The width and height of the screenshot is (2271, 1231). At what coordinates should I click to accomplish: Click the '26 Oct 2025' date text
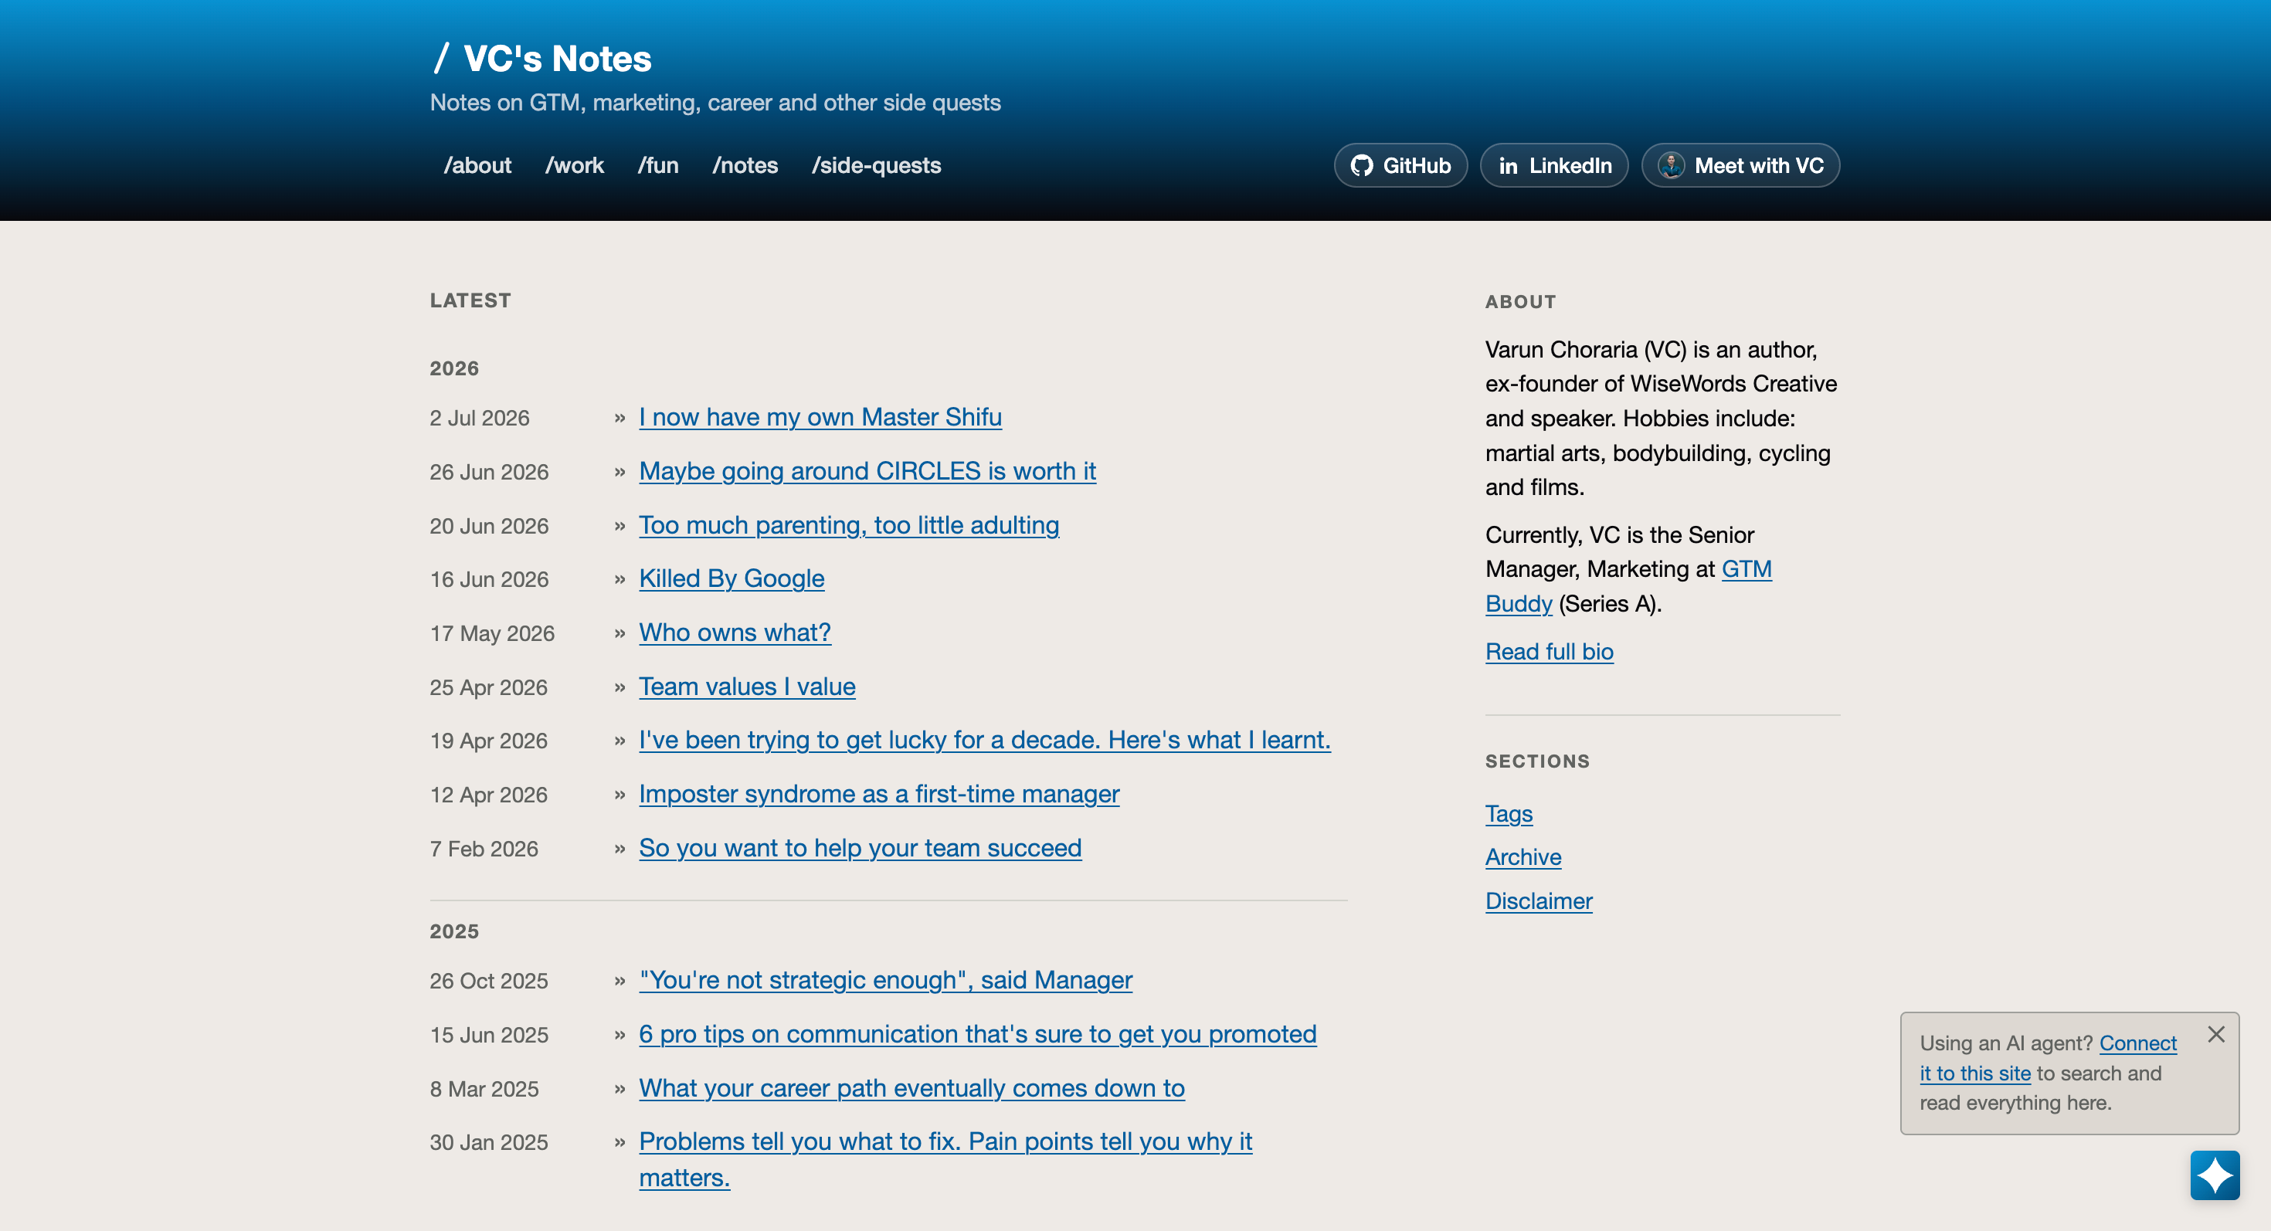[x=488, y=982]
